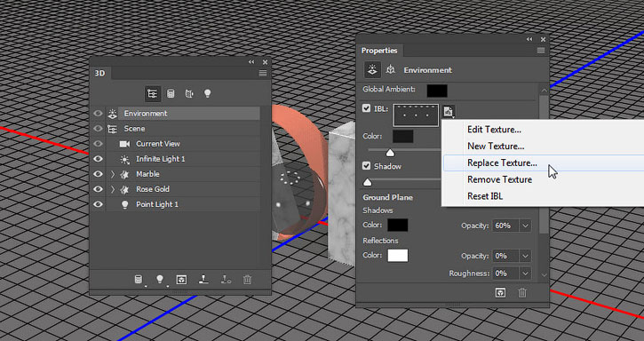
Task: Click Infinite Light 1 sun icon
Action: pos(124,159)
